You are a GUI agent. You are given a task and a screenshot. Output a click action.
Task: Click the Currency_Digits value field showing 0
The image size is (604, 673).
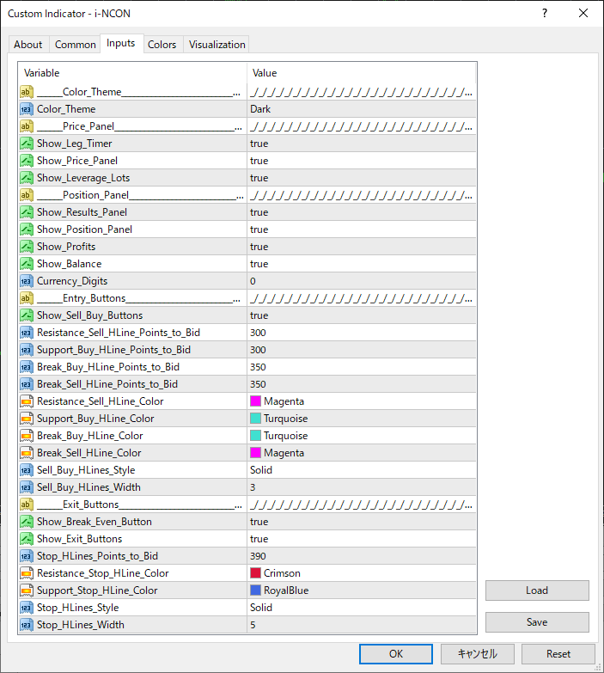tap(362, 281)
